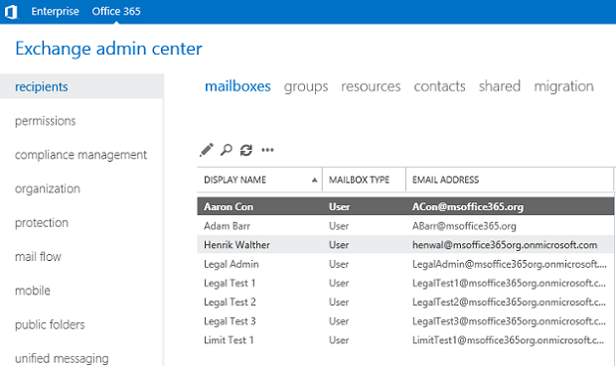Click email ACon@msoffice365.org
The height and width of the screenshot is (366, 616).
tap(468, 206)
